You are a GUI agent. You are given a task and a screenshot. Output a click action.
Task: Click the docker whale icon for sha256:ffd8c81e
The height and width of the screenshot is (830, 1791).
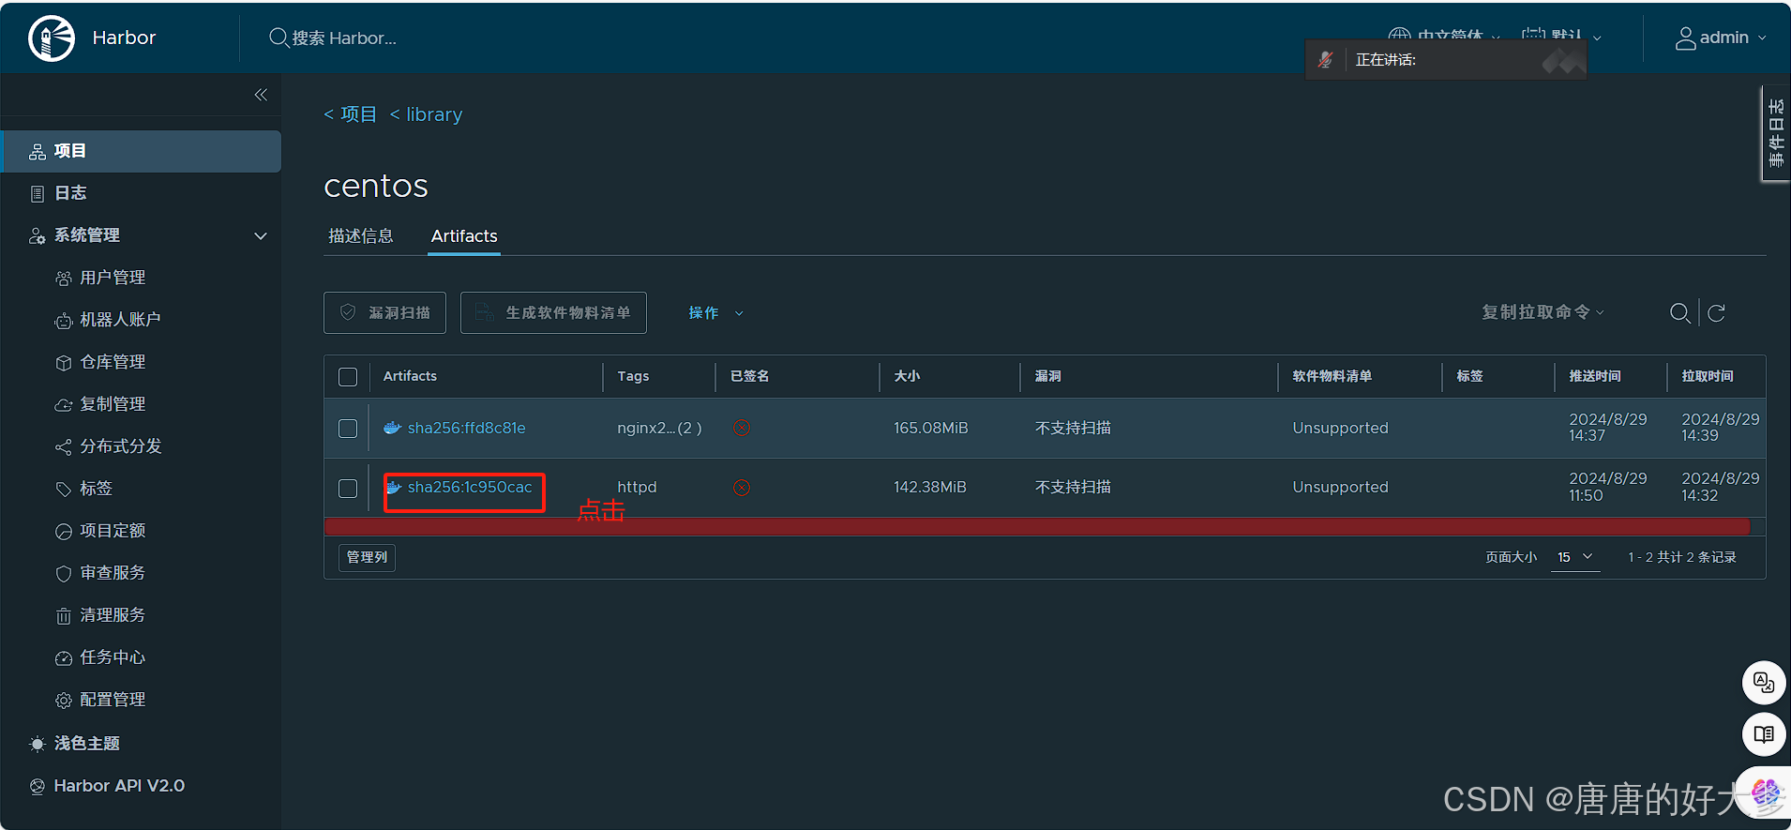(393, 428)
